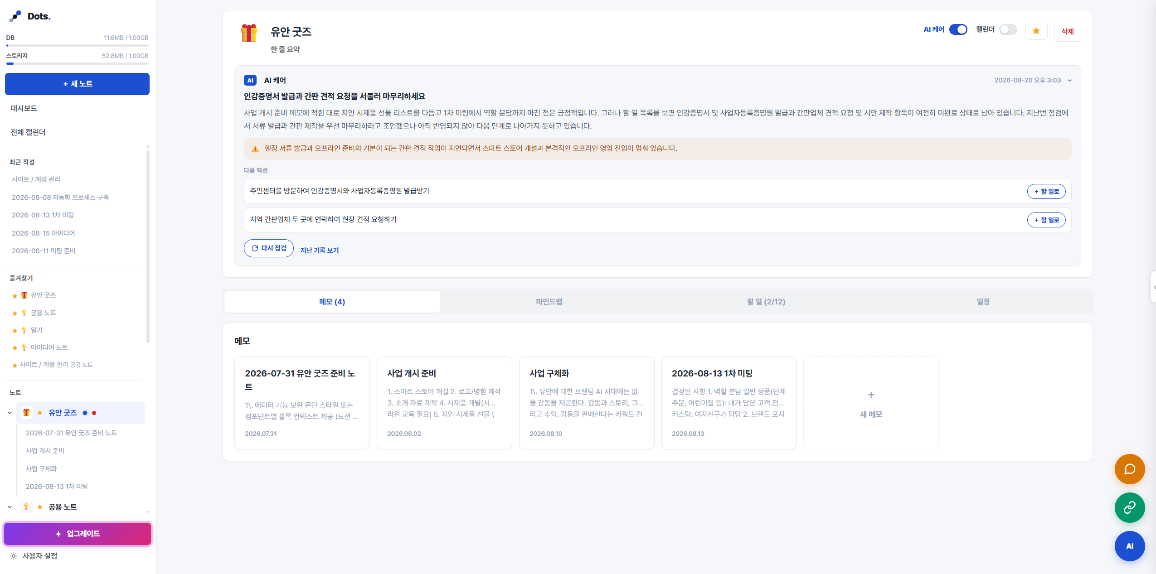Image resolution: width=1156 pixels, height=574 pixels.
Task: Open 대시보드 in the sidebar
Action: point(24,108)
